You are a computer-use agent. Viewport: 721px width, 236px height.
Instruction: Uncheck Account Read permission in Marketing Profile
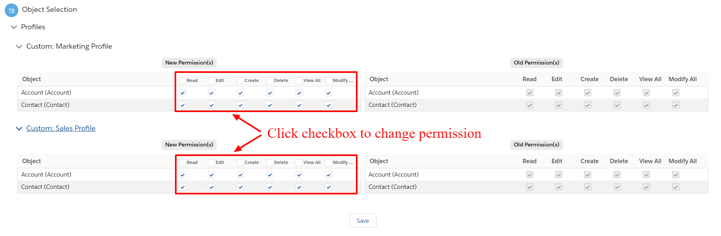[x=183, y=93]
